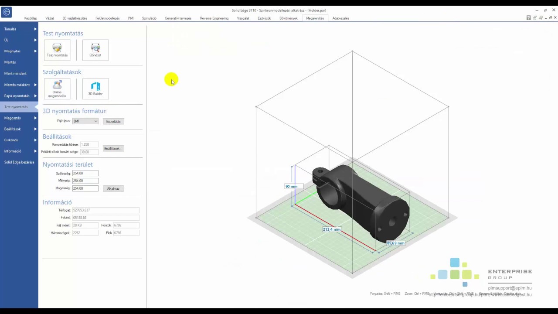
Task: Click the Alkalmaz button
Action: pos(113,188)
